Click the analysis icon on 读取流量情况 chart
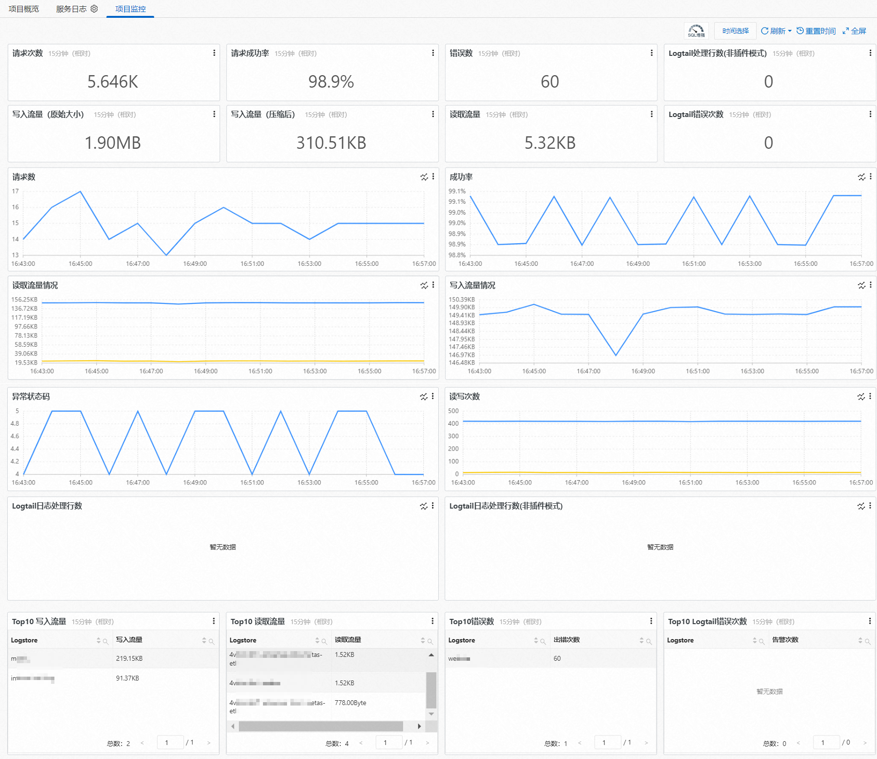The image size is (877, 759). tap(424, 286)
